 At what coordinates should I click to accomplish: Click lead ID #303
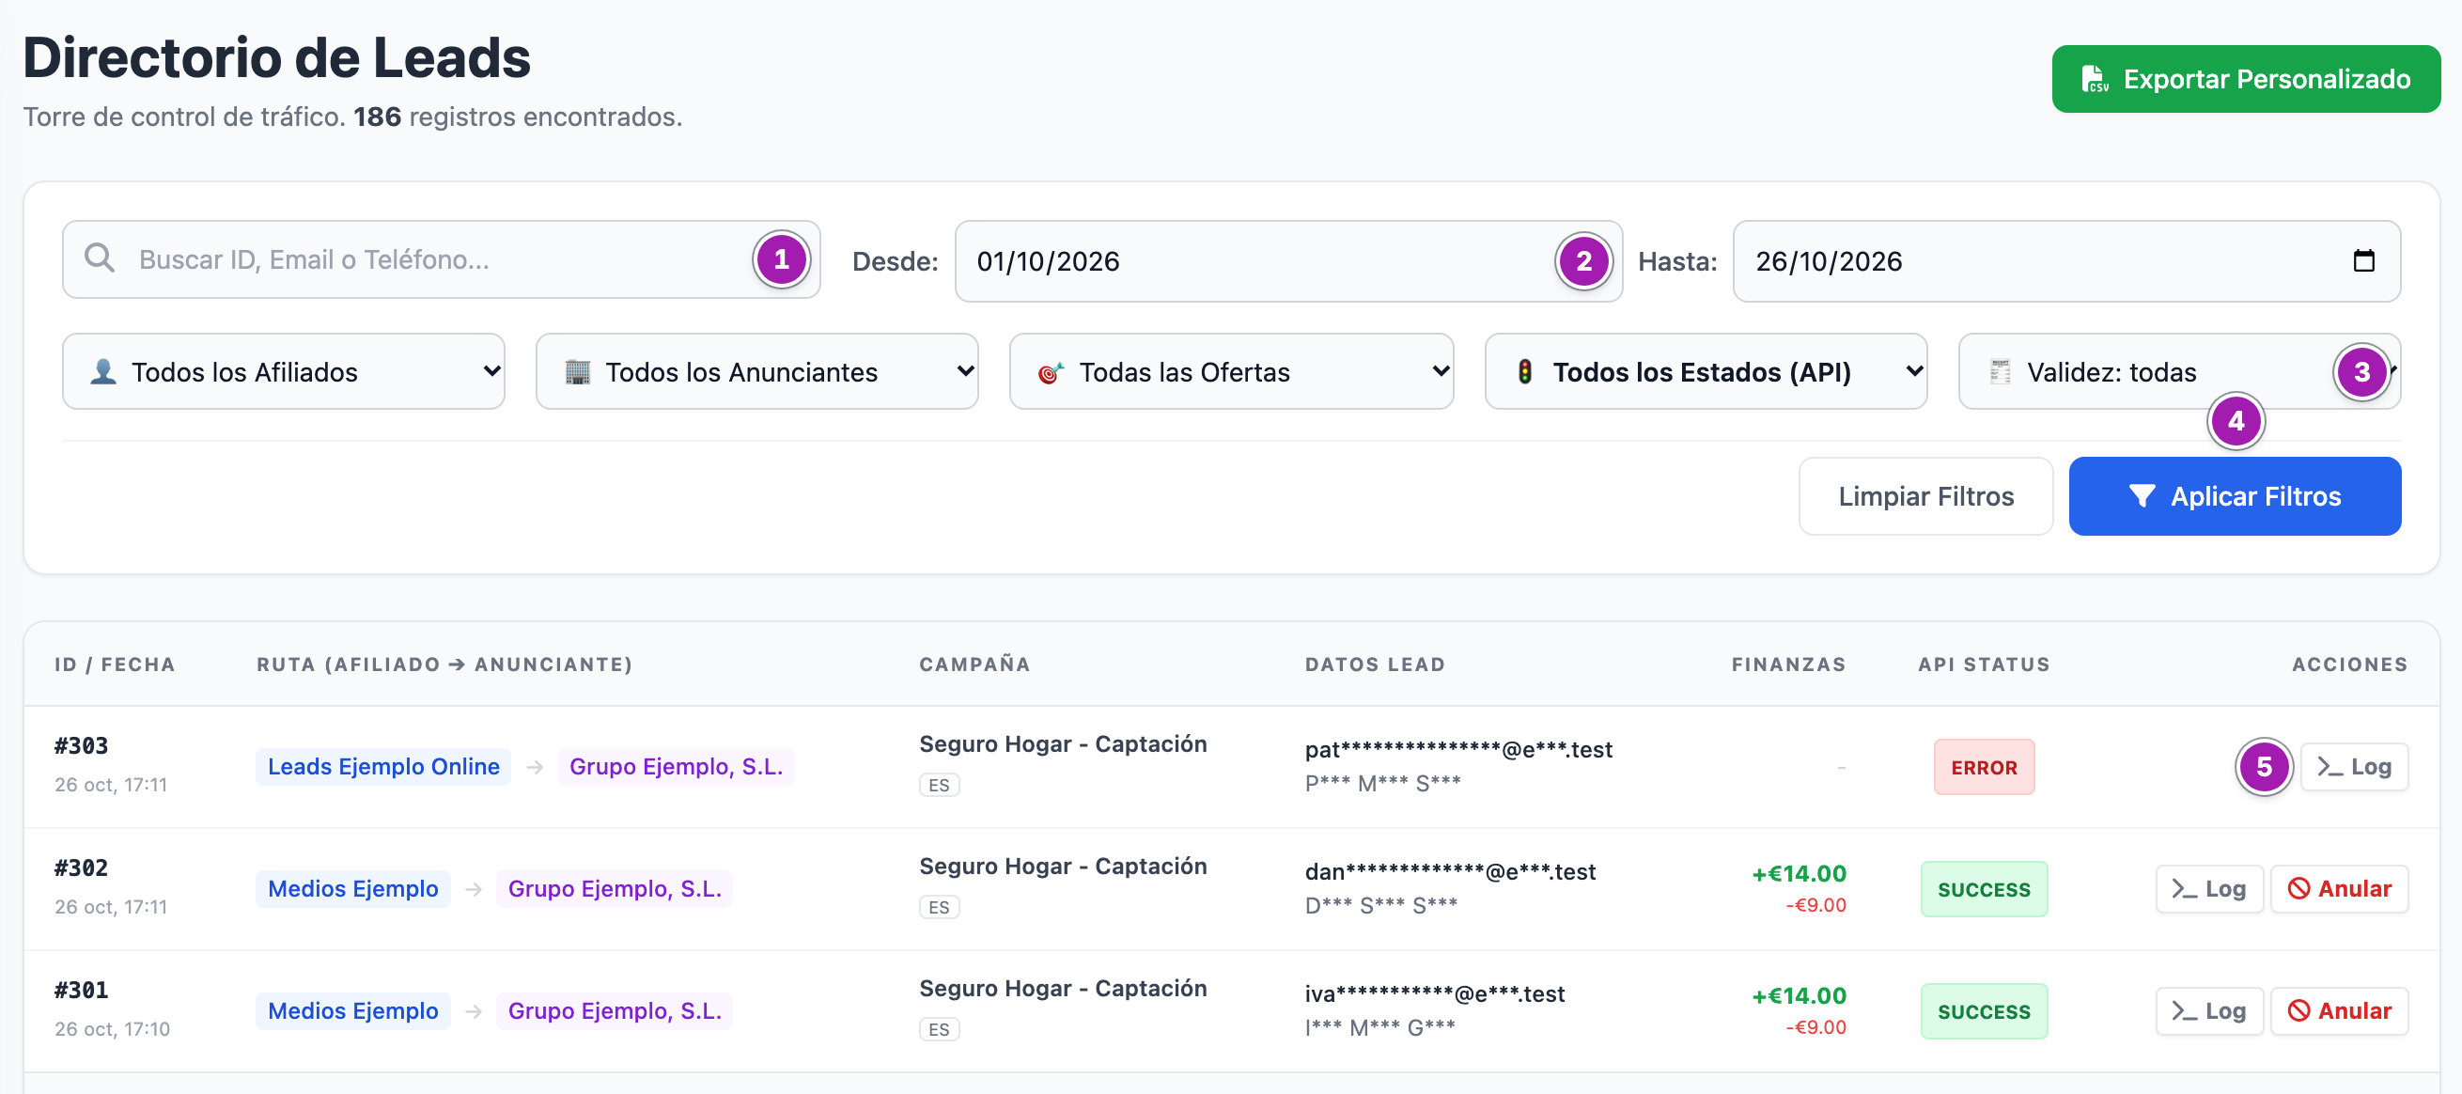point(81,745)
